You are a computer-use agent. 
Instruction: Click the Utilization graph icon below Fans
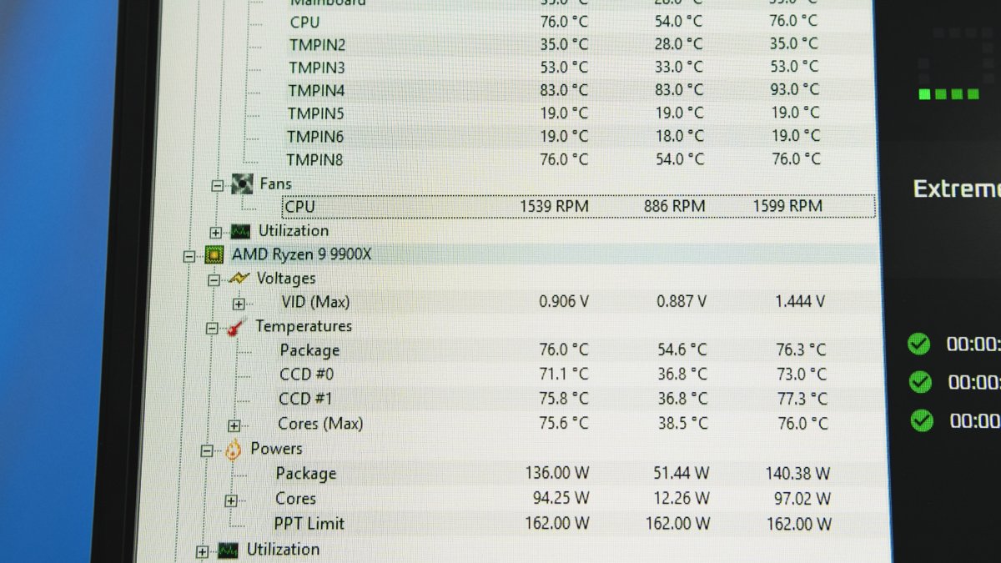pyautogui.click(x=241, y=231)
